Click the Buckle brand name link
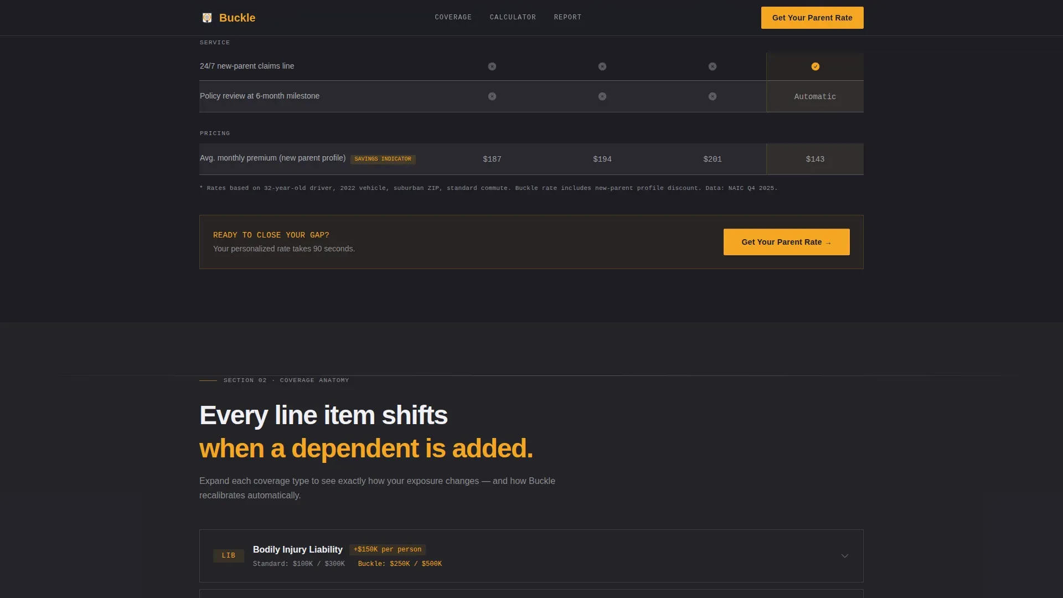1063x598 pixels. pyautogui.click(x=237, y=18)
